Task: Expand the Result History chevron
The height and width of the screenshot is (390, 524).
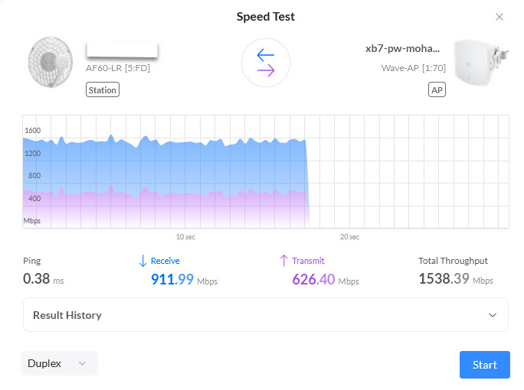Action: click(x=493, y=315)
